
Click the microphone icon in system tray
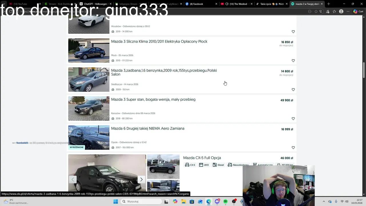[x=336, y=201]
